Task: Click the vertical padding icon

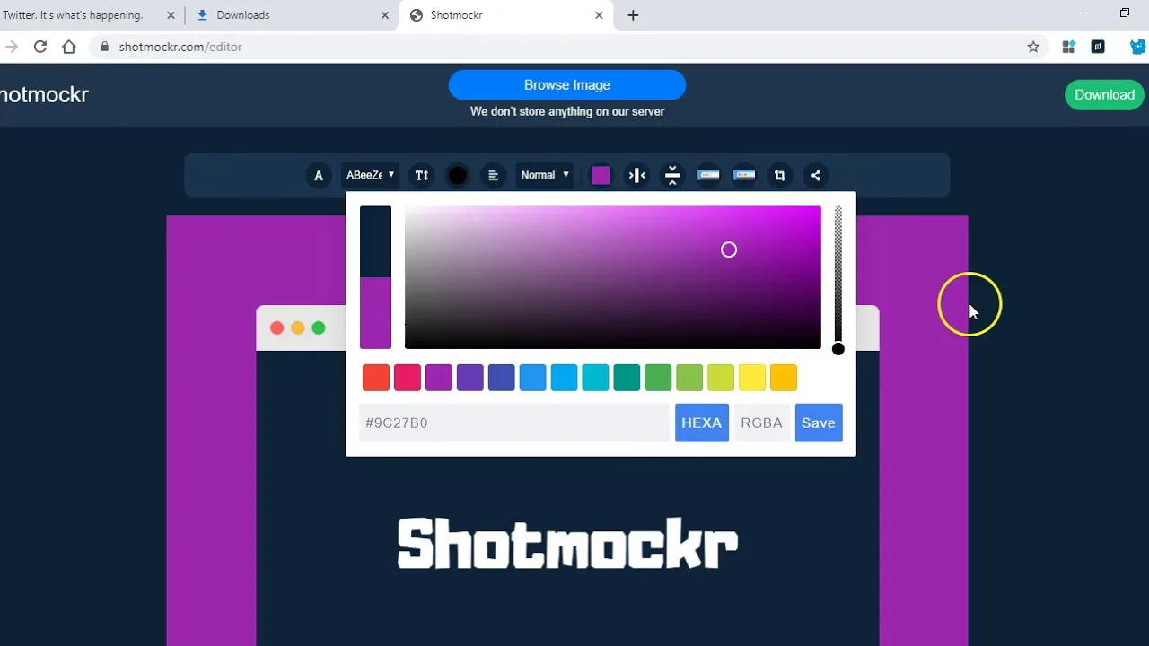Action: click(672, 176)
